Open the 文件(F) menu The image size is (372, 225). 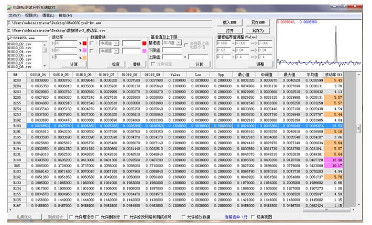click(x=15, y=15)
